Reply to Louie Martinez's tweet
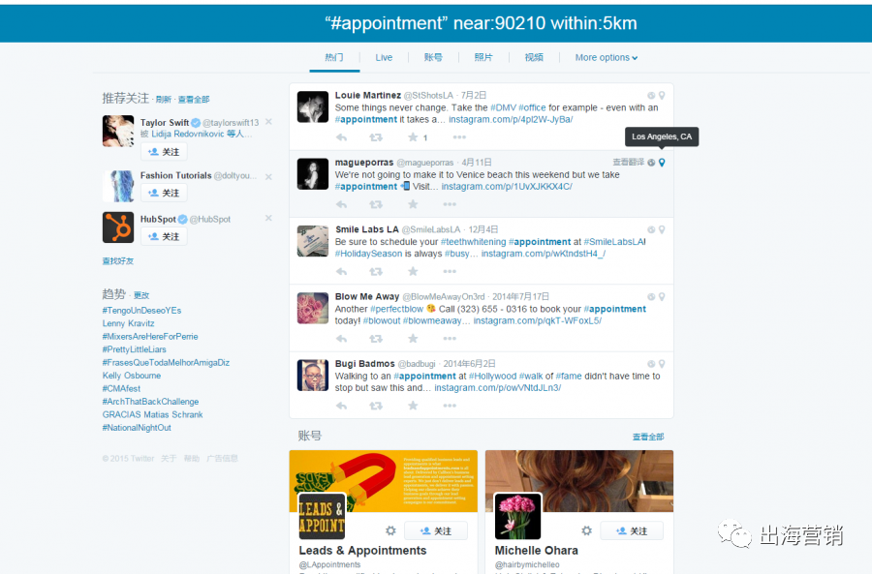872x574 pixels. click(341, 137)
